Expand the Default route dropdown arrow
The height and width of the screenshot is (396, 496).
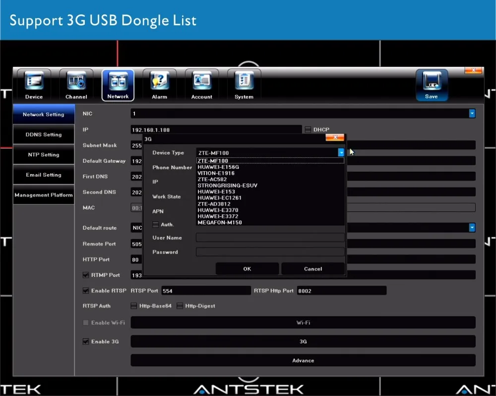tap(472, 227)
